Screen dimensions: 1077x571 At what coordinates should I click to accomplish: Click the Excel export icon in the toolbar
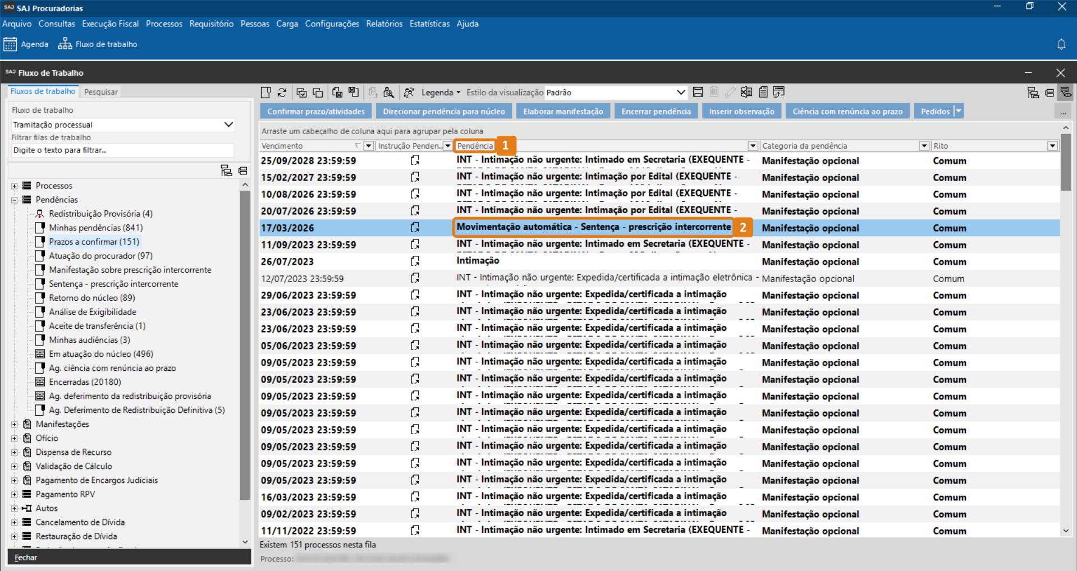pos(746,92)
